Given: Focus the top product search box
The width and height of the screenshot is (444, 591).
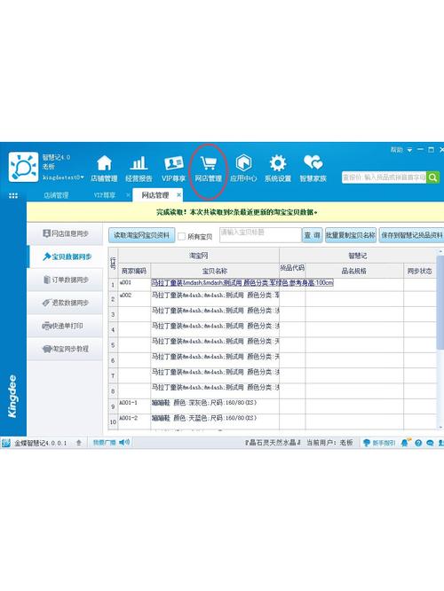Looking at the screenshot, I should (384, 177).
